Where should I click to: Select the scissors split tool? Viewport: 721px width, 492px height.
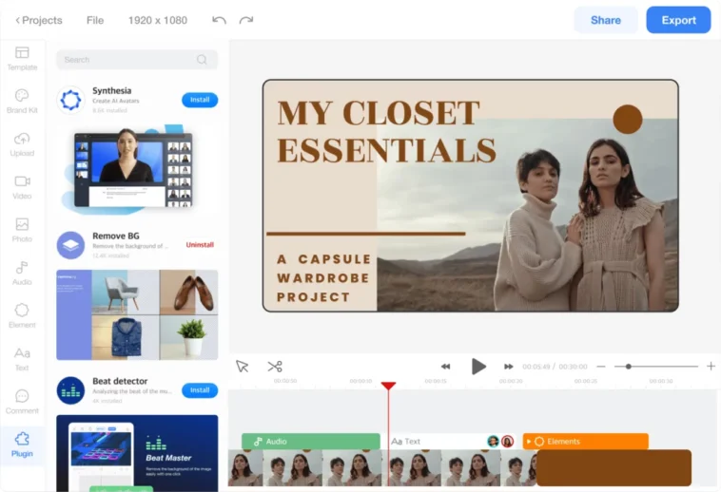[275, 367]
